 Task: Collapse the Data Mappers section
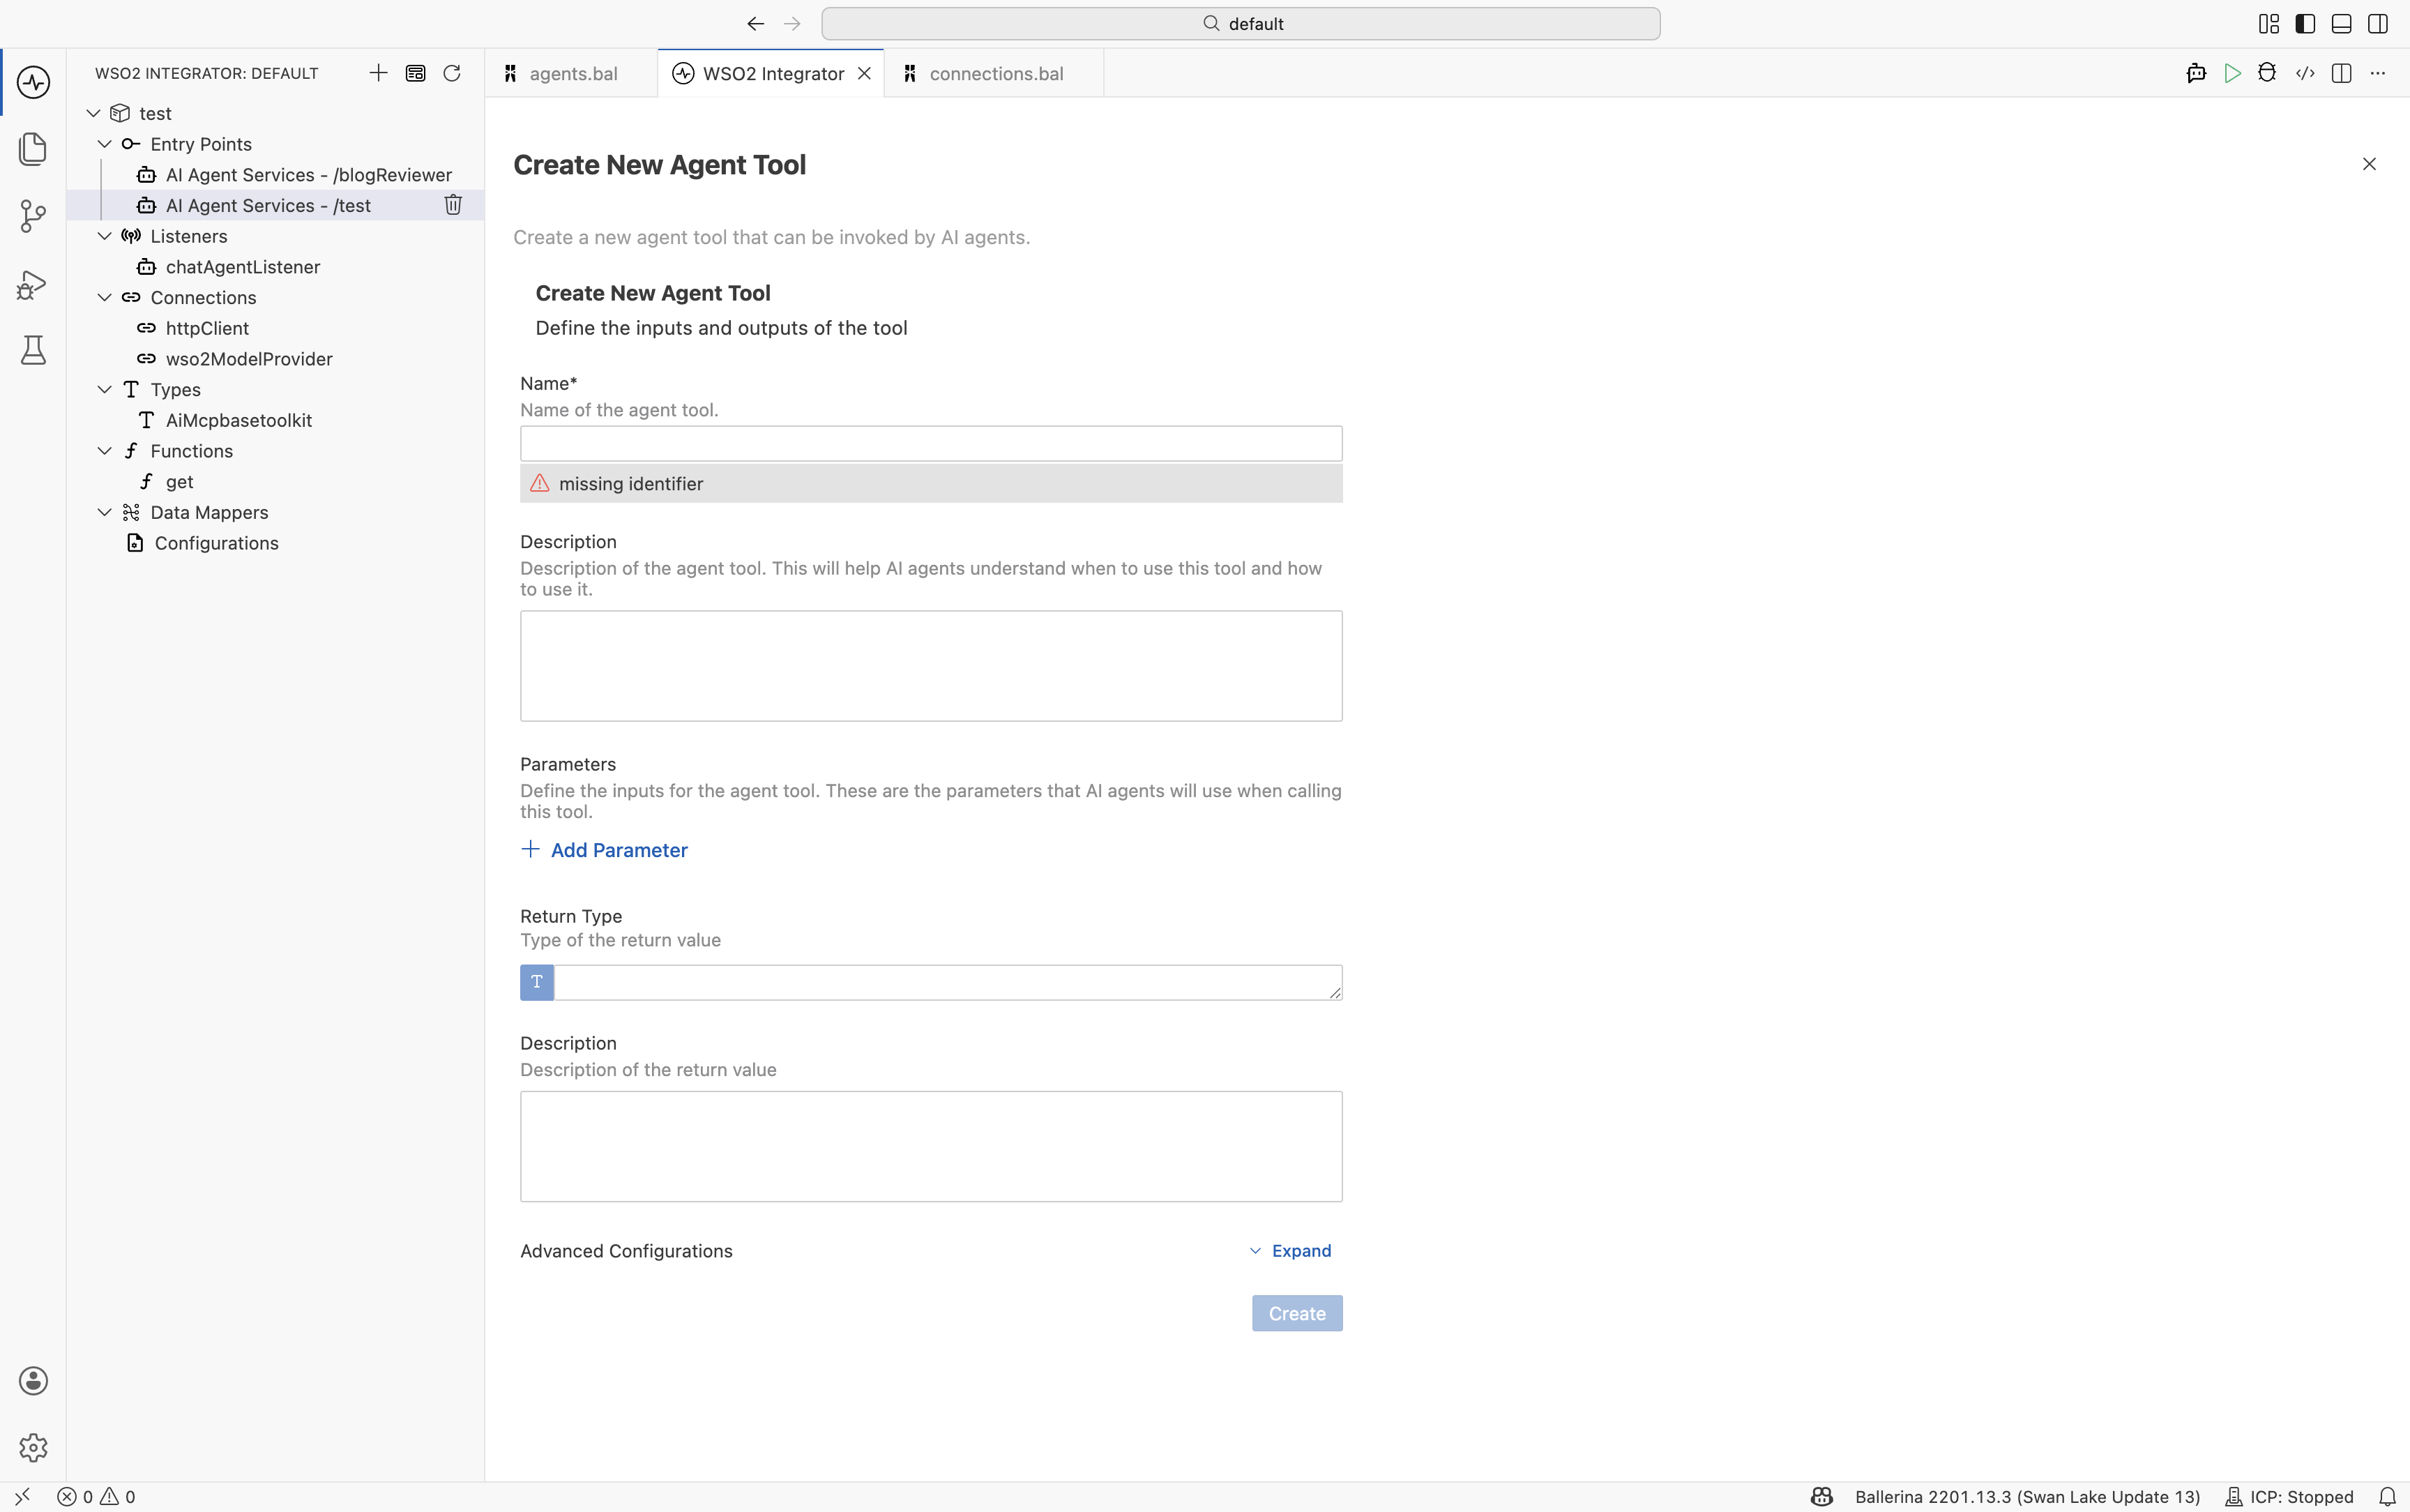click(x=104, y=512)
